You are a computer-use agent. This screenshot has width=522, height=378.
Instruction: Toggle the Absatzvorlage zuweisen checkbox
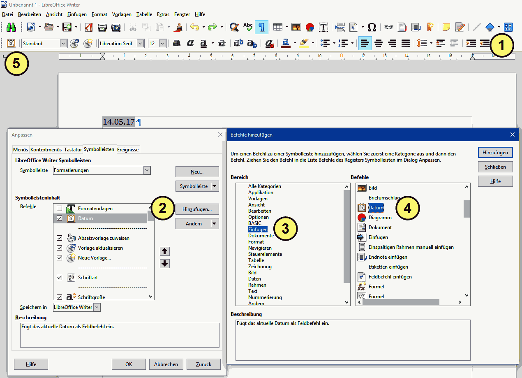pos(60,238)
